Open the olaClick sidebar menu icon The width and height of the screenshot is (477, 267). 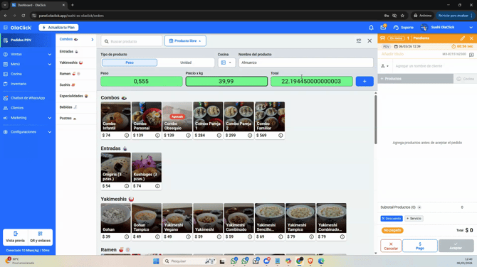[6, 28]
